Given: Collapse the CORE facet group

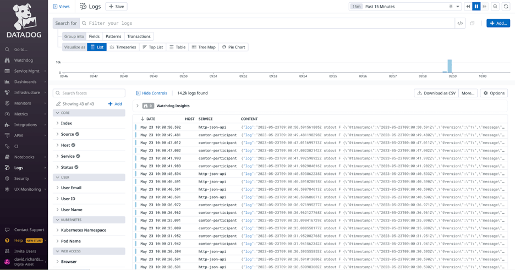Looking at the screenshot, I should coord(89,113).
